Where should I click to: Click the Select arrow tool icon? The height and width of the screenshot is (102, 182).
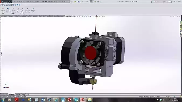click(91, 2)
